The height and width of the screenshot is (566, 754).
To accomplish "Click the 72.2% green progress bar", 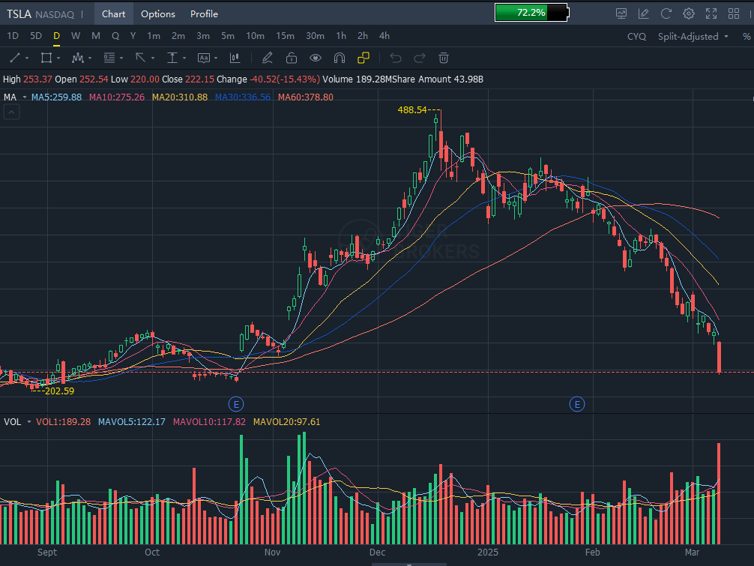I will point(531,13).
